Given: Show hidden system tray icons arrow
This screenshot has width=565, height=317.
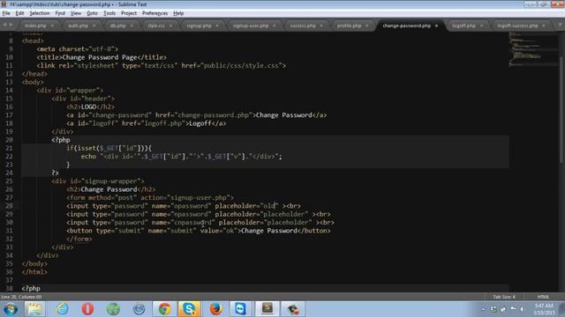Looking at the screenshot, I should coord(483,309).
